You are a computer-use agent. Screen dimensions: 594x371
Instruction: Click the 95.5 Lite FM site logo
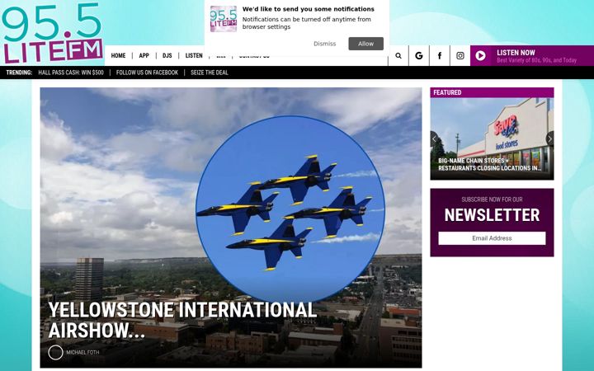[52, 33]
